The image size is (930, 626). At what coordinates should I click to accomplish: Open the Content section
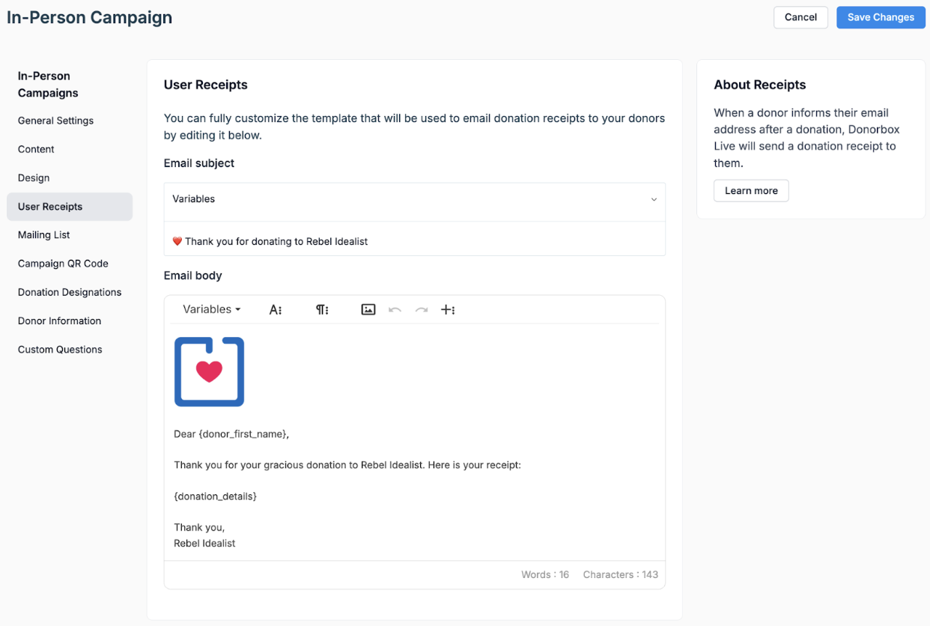pyautogui.click(x=36, y=149)
